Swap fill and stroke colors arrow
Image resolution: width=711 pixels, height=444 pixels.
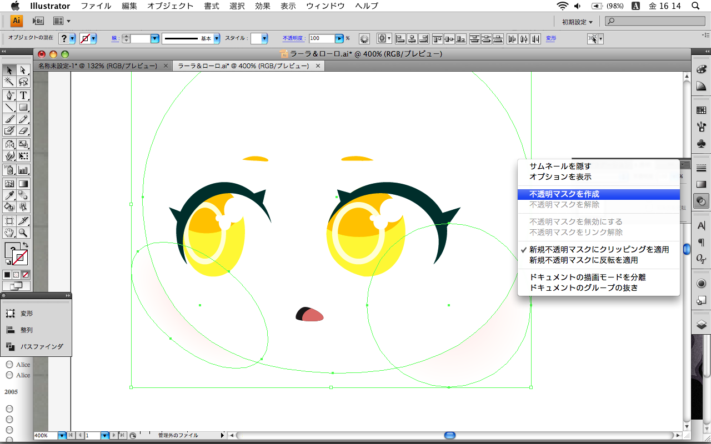pos(26,245)
